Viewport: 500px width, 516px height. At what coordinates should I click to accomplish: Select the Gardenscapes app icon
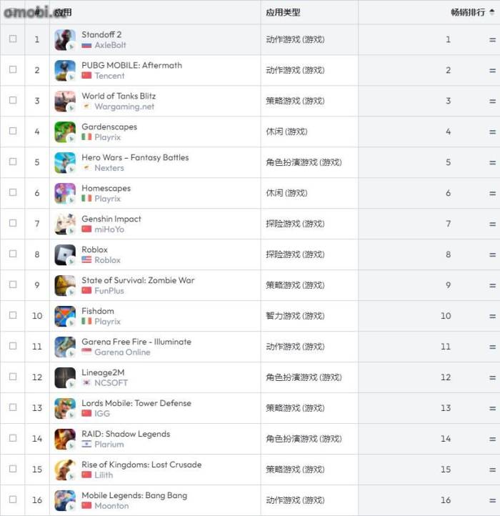pyautogui.click(x=65, y=132)
